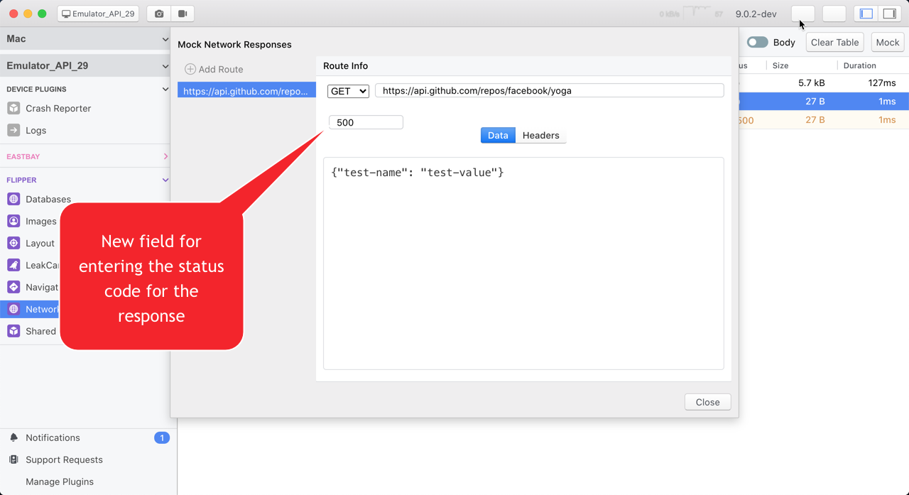This screenshot has width=909, height=495.
Task: Open the Logs plugin icon
Action: (13, 130)
